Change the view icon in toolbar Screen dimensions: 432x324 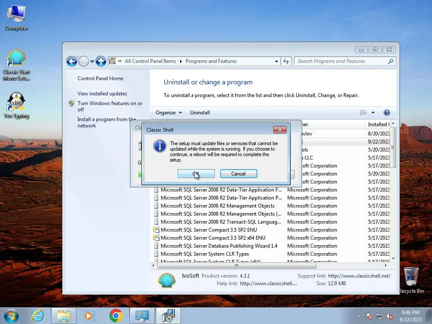pyautogui.click(x=363, y=112)
